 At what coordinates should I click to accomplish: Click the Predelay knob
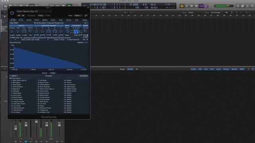[12, 32]
